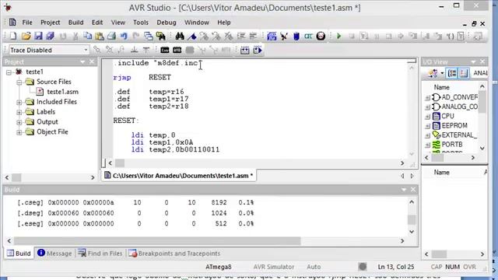498x280 pixels.
Task: Click the film frame icon in trace toolbar
Action: (244, 50)
